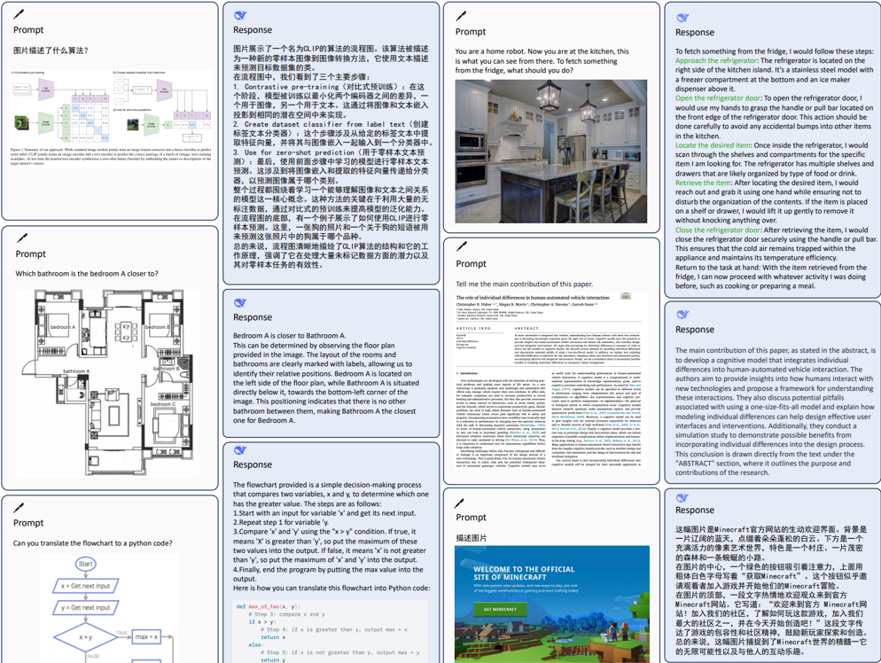Click the pen icon above the home robot prompt
The height and width of the screenshot is (663, 881).
point(461,16)
